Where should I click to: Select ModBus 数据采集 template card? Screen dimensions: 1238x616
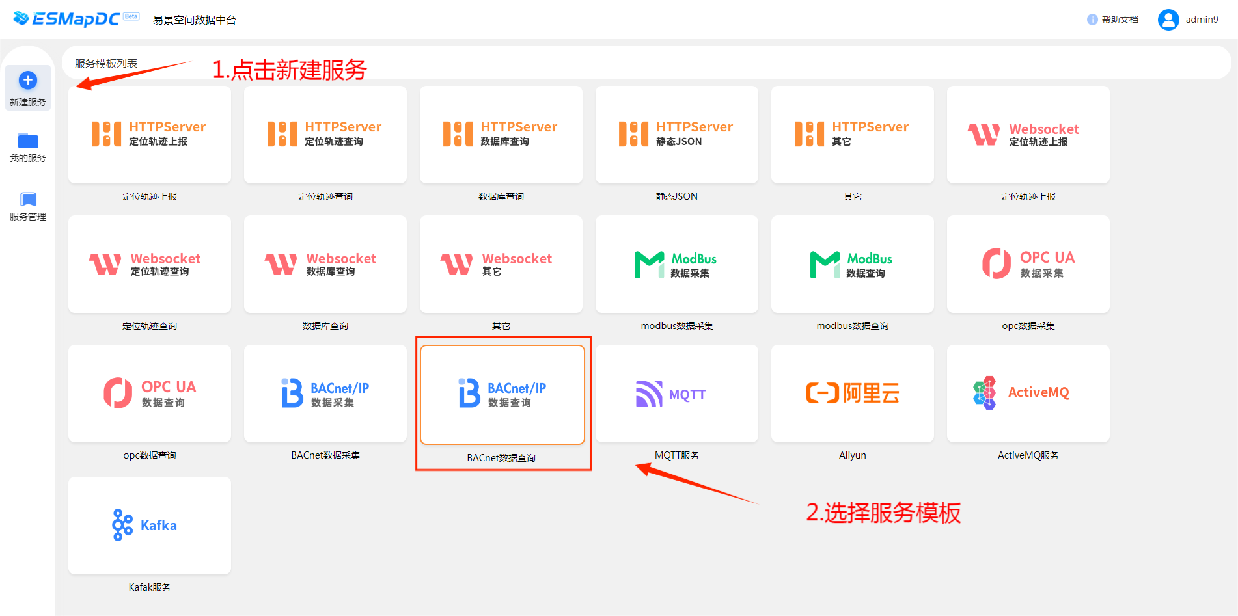(x=677, y=264)
